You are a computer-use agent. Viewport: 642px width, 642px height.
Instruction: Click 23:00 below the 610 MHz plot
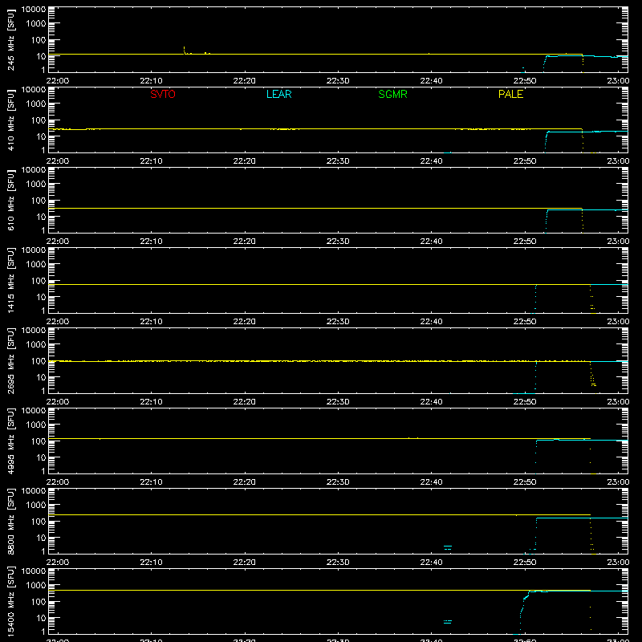(618, 242)
